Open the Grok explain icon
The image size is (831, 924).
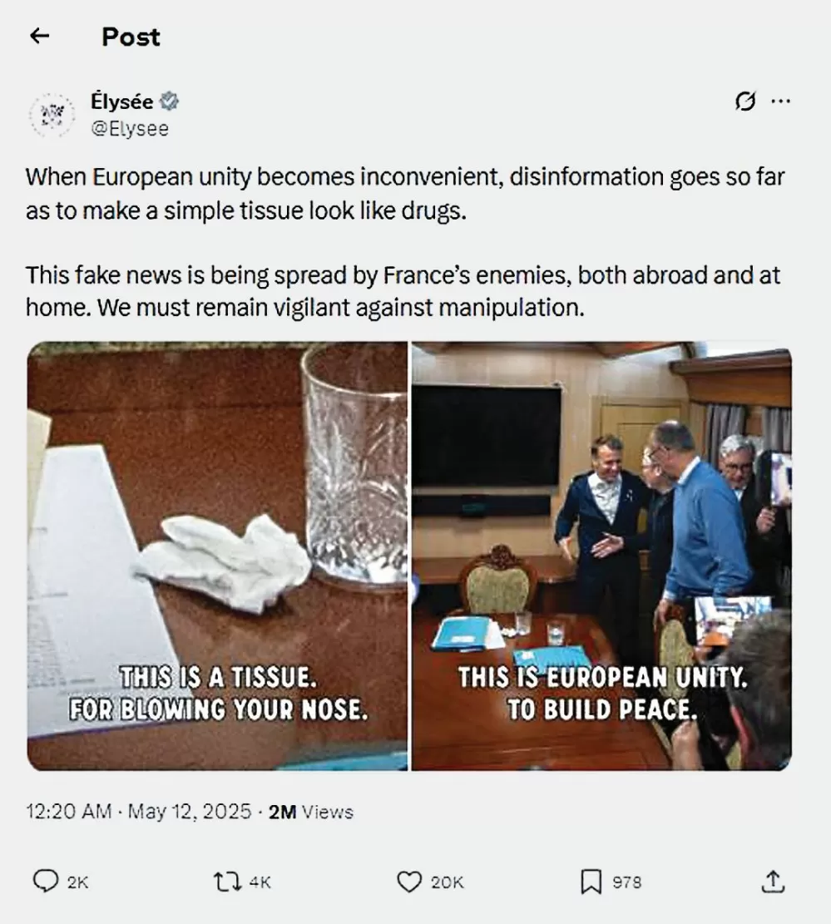click(x=745, y=101)
